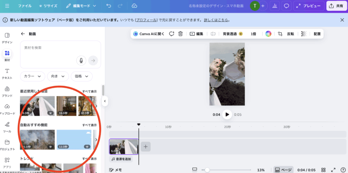Play the video preview
Image resolution: width=348 pixels, height=173 pixels.
coord(227,115)
